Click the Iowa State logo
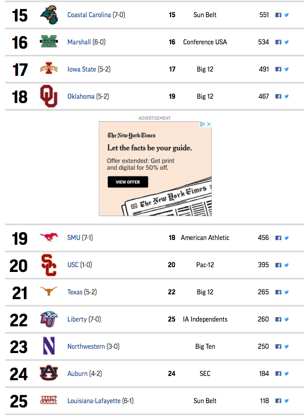The height and width of the screenshot is (417, 304). pyautogui.click(x=49, y=68)
